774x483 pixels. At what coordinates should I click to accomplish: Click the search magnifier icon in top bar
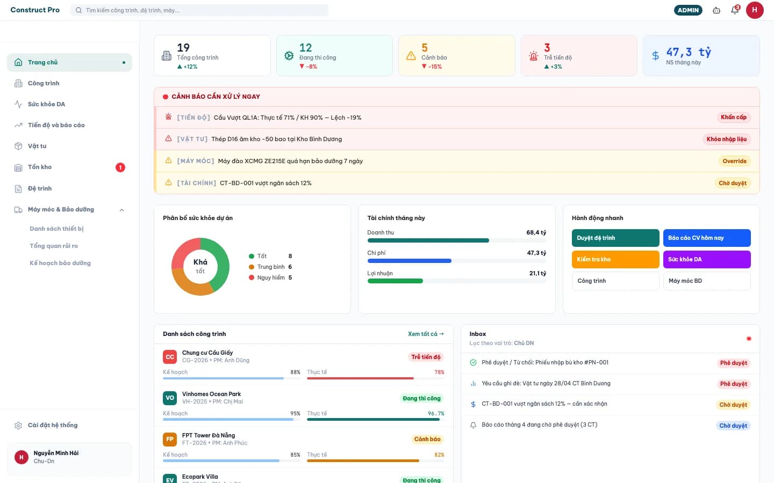pyautogui.click(x=78, y=10)
